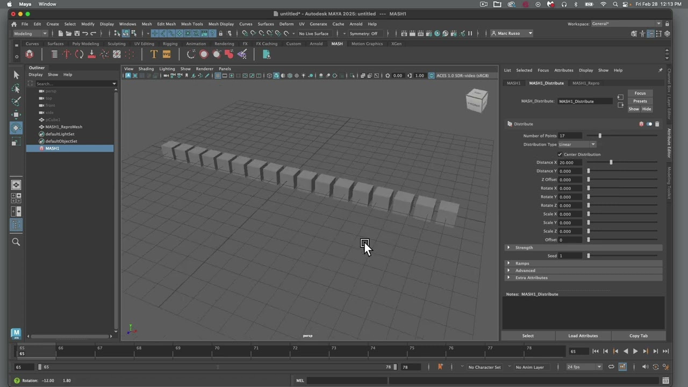This screenshot has height=387, width=688.
Task: Click the Seed slider handle
Action: (x=589, y=256)
